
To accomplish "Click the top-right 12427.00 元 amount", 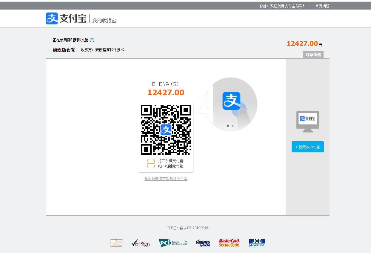I will [304, 44].
